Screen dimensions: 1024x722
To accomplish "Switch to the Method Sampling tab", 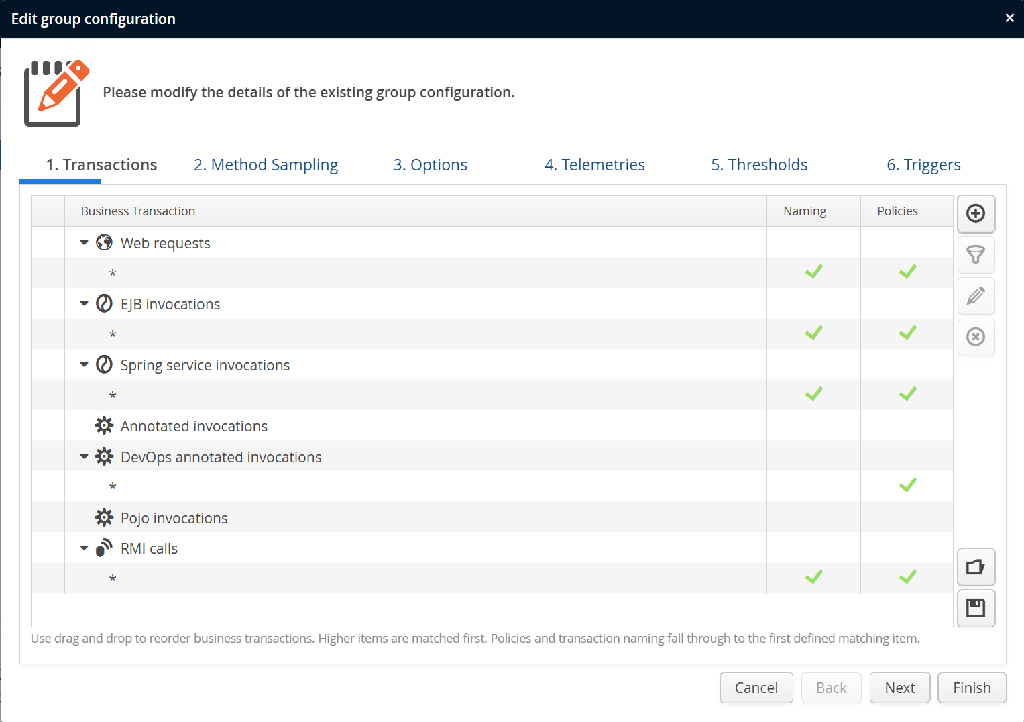I will (266, 165).
